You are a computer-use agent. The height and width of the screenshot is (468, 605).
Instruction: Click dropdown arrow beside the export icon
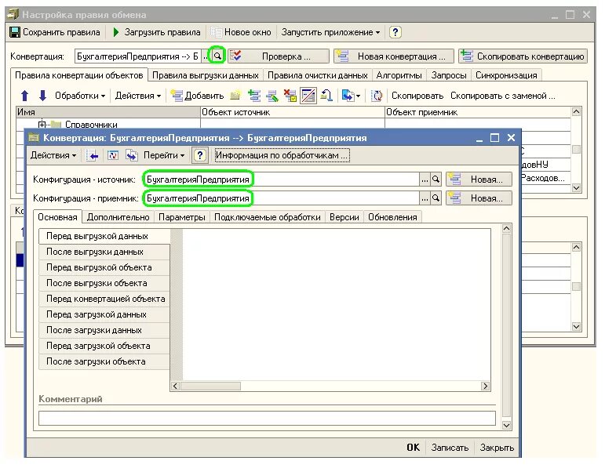[x=358, y=96]
